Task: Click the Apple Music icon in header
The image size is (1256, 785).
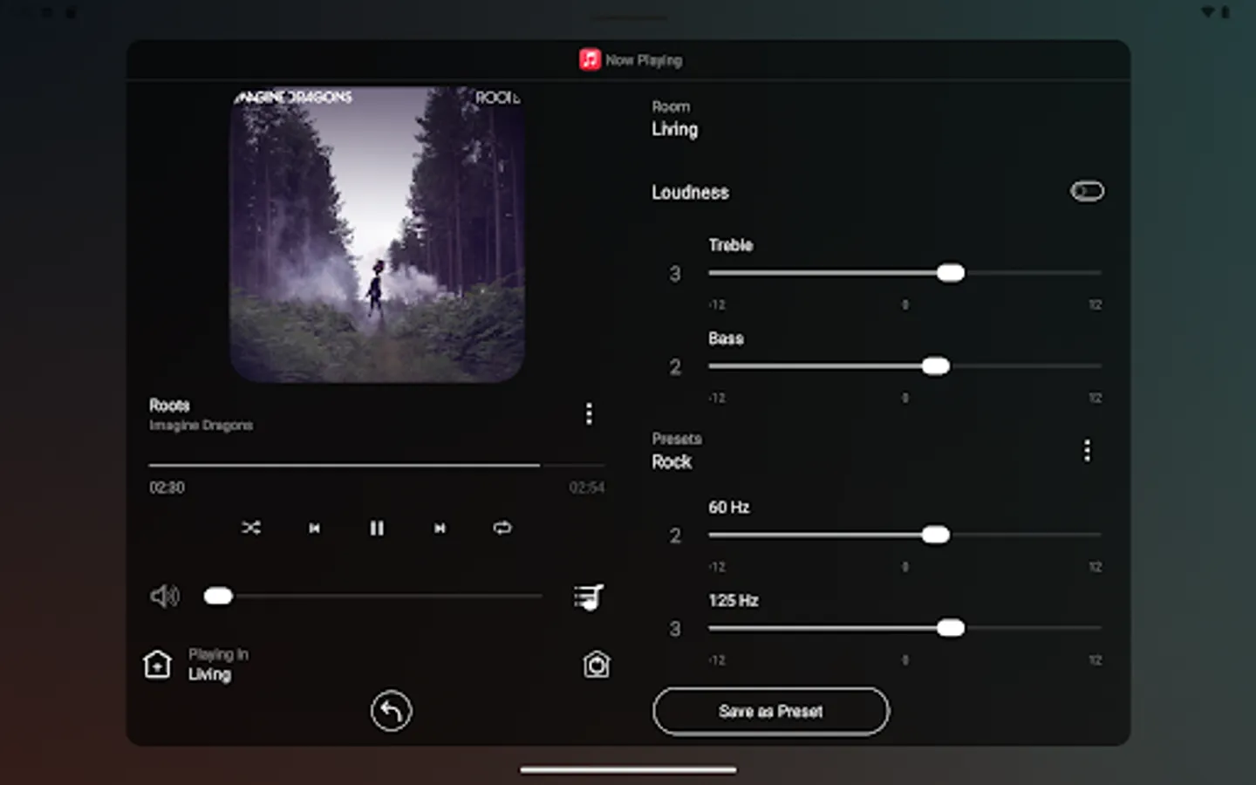Action: pyautogui.click(x=590, y=59)
